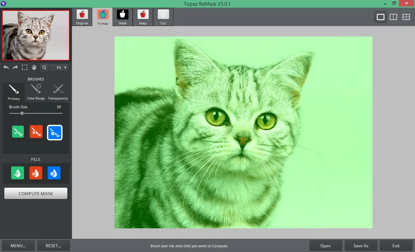This screenshot has width=415, height=252.
Task: Click the blue Fill to Compute icon
Action: (54, 173)
